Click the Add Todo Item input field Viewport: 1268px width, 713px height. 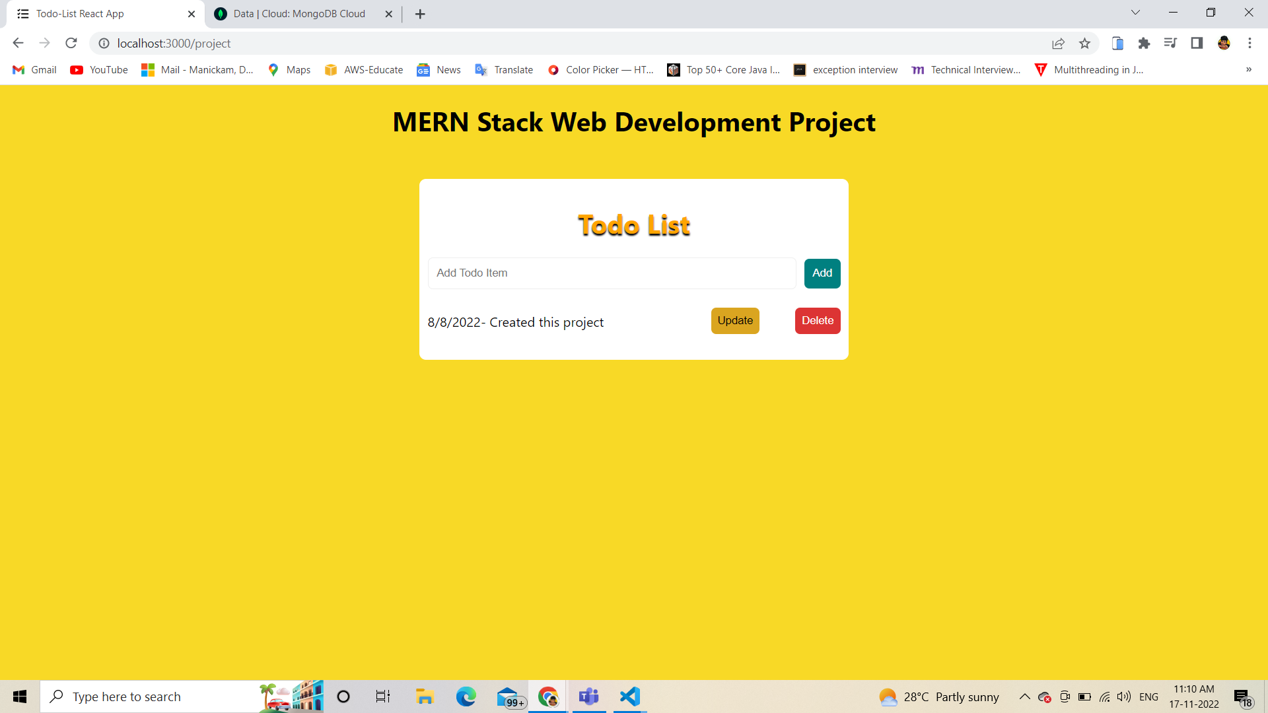612,273
